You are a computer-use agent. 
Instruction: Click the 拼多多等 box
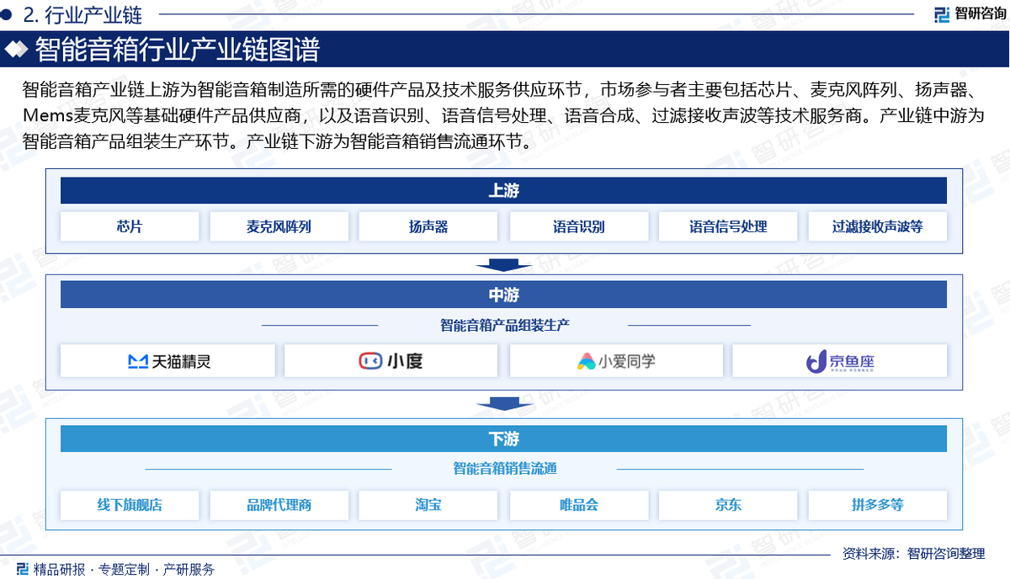(x=878, y=505)
